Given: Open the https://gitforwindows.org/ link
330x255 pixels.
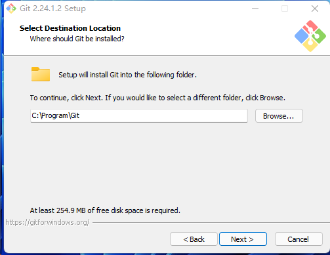Looking at the screenshot, I should (47, 222).
